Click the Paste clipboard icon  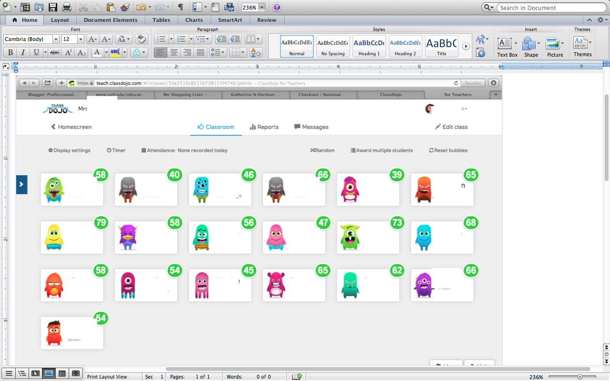pos(111,8)
